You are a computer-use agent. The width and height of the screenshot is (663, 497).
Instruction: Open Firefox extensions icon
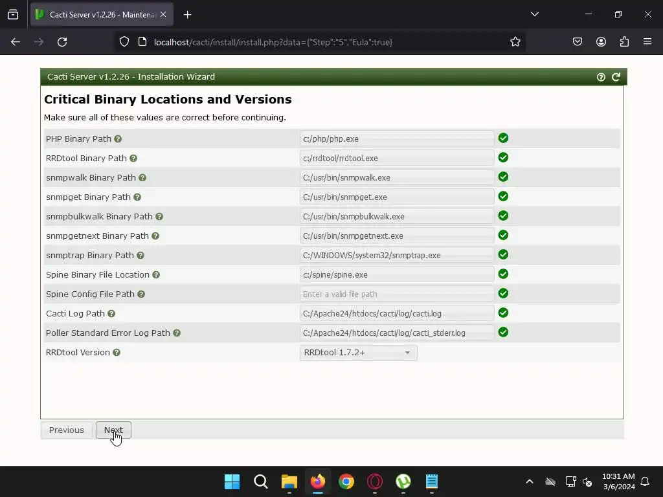click(x=625, y=42)
